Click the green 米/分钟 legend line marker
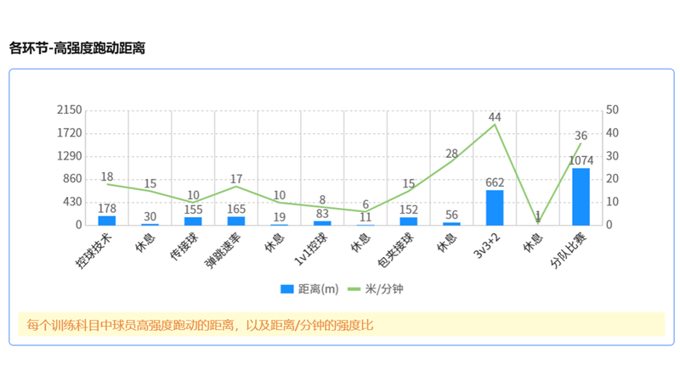This screenshot has width=680, height=386. pos(354,289)
